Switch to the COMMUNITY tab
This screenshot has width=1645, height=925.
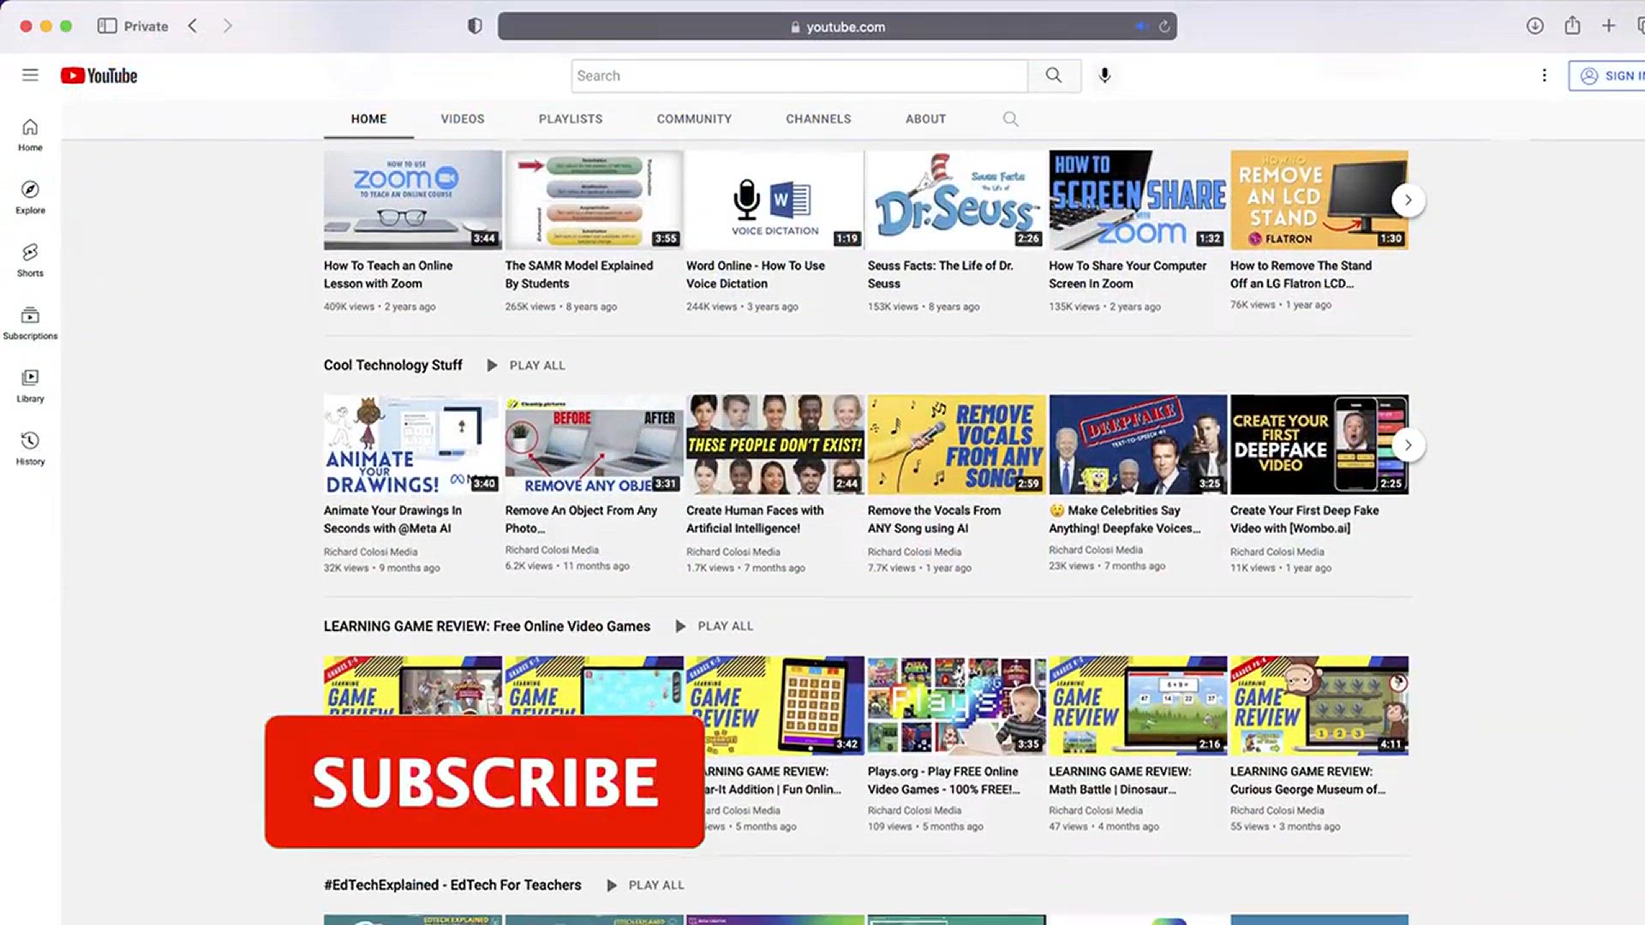click(694, 119)
